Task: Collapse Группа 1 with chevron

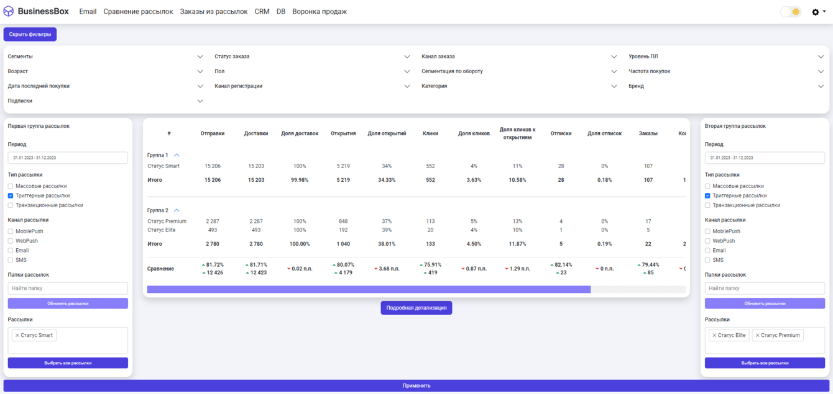Action: point(177,156)
